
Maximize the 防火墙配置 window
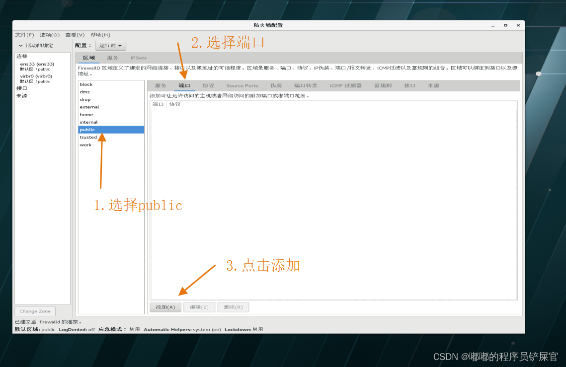click(x=505, y=25)
